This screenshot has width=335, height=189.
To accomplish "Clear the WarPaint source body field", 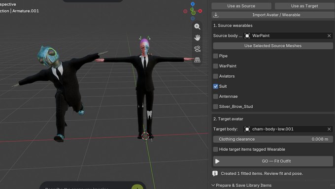I will pos(329,35).
